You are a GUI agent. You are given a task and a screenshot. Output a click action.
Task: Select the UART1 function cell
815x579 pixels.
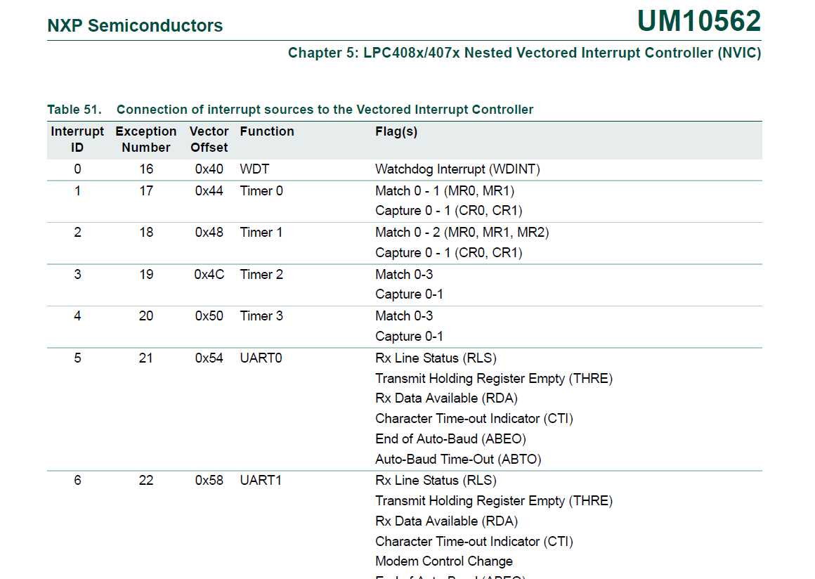pos(261,481)
